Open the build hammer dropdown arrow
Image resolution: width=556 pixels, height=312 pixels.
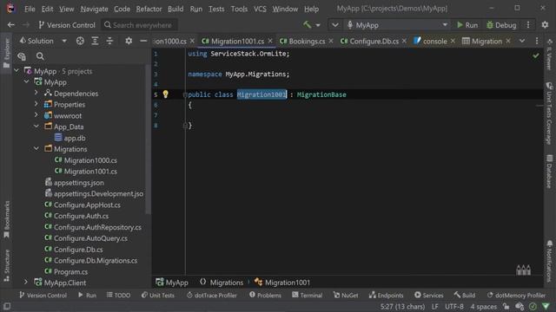(x=318, y=25)
